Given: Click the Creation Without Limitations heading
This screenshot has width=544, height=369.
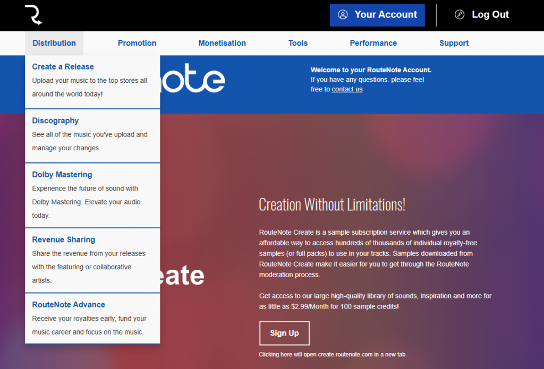Looking at the screenshot, I should click(x=332, y=204).
